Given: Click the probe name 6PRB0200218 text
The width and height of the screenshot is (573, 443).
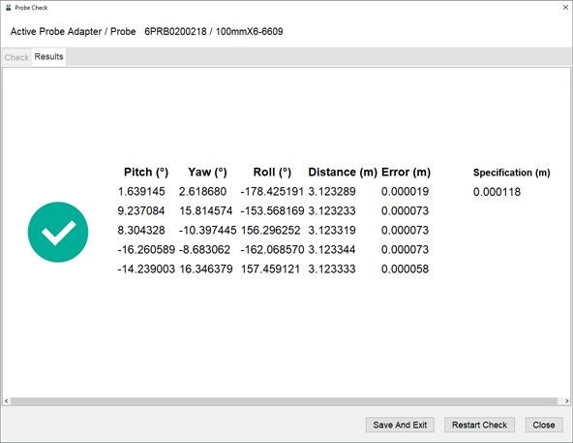Looking at the screenshot, I should click(175, 31).
